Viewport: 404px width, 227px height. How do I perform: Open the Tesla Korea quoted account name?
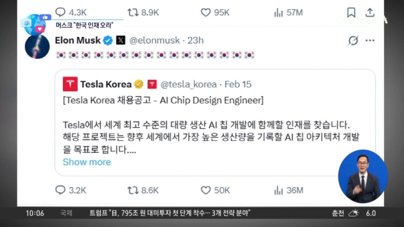106,84
